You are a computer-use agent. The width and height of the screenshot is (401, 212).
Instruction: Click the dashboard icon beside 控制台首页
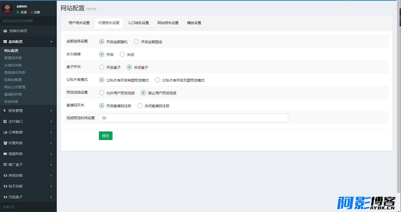tap(5, 31)
